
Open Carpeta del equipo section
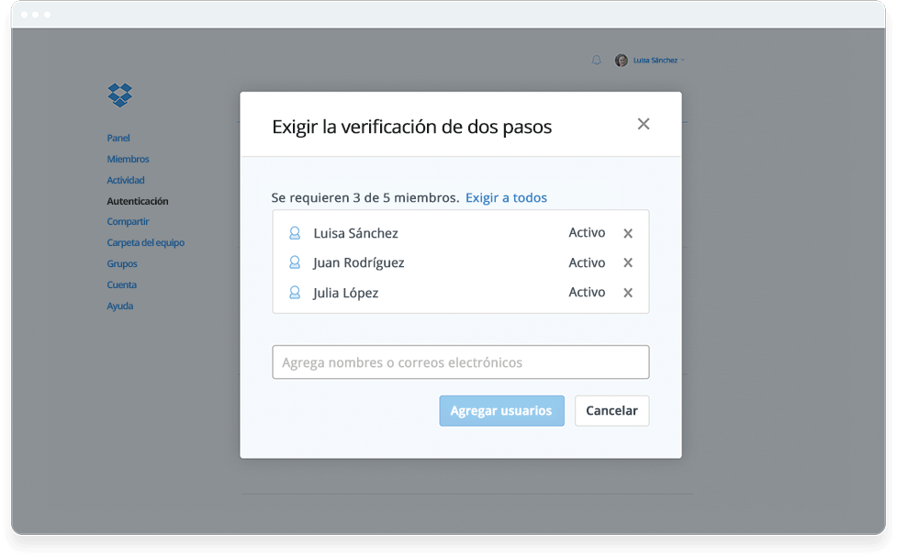pyautogui.click(x=145, y=242)
